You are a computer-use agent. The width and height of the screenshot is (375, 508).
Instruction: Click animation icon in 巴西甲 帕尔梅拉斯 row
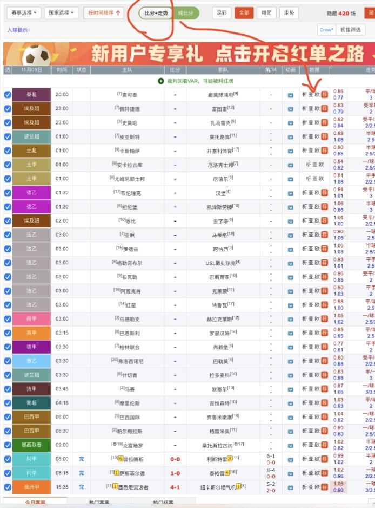pyautogui.click(x=291, y=431)
